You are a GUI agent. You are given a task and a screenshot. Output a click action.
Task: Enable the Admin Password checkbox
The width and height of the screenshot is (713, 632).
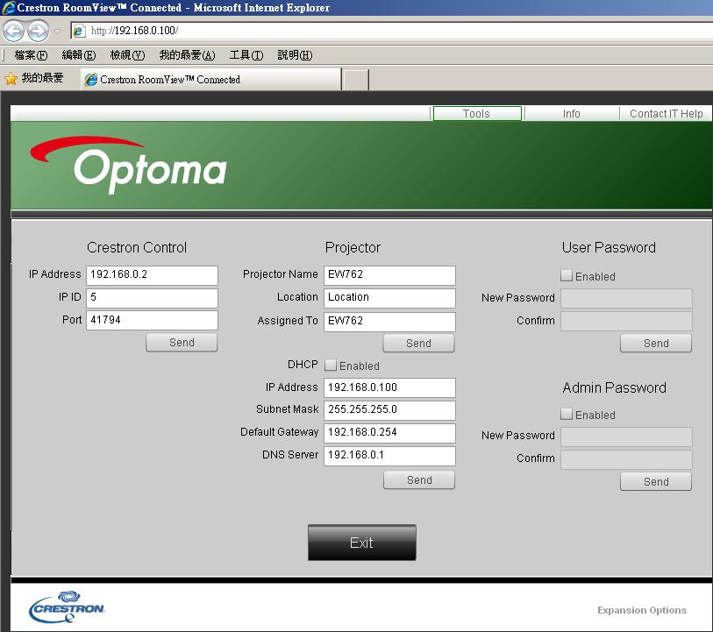[567, 414]
